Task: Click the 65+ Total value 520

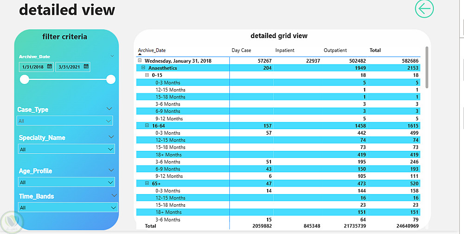Action: 414,183
